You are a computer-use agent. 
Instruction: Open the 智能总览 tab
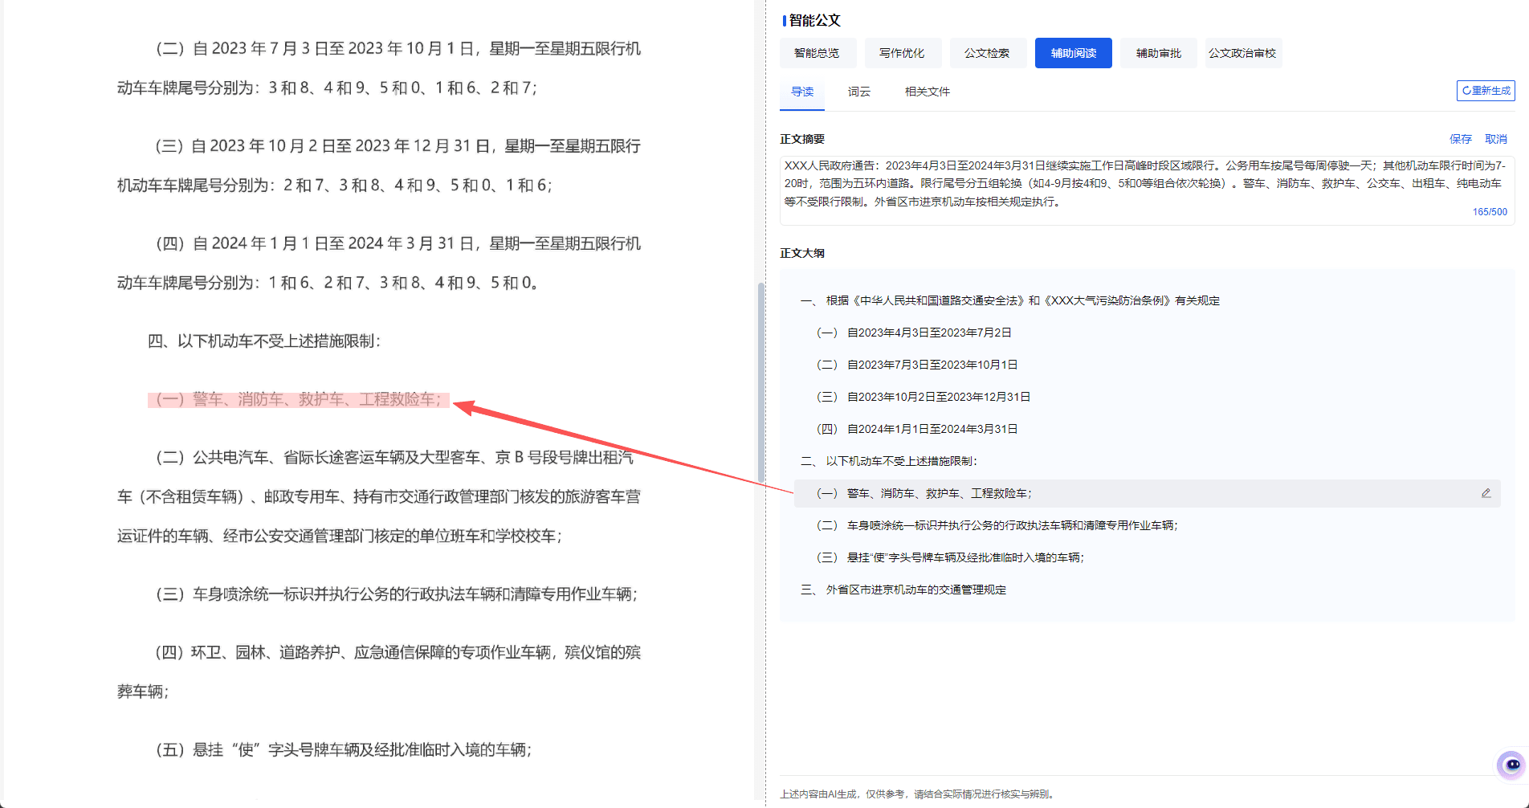pyautogui.click(x=818, y=53)
